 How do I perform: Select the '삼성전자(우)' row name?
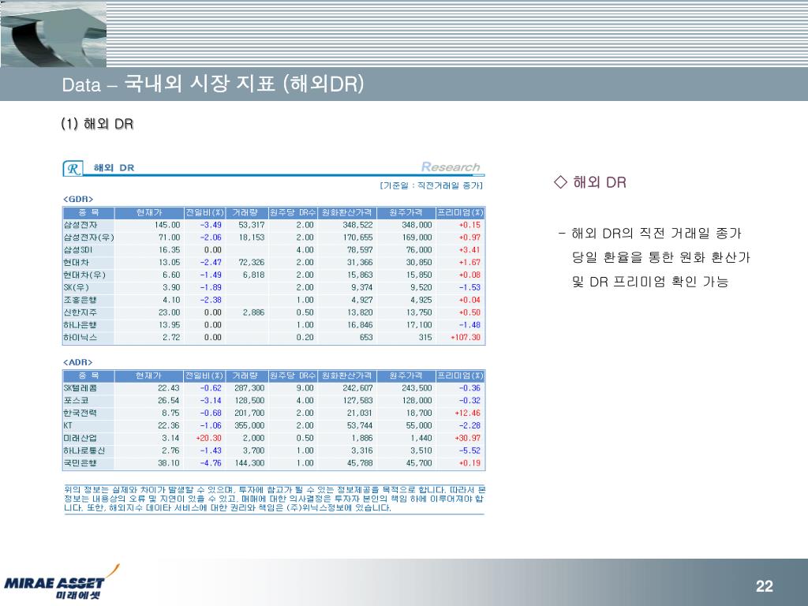(88, 238)
